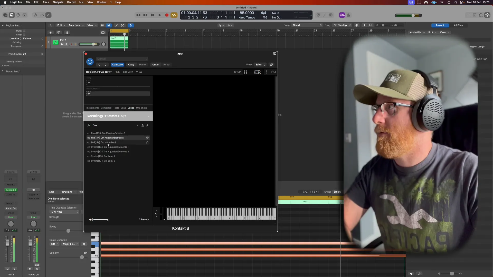Toggle the Count-in 1234 button
The width and height of the screenshot is (493, 277).
point(342,15)
